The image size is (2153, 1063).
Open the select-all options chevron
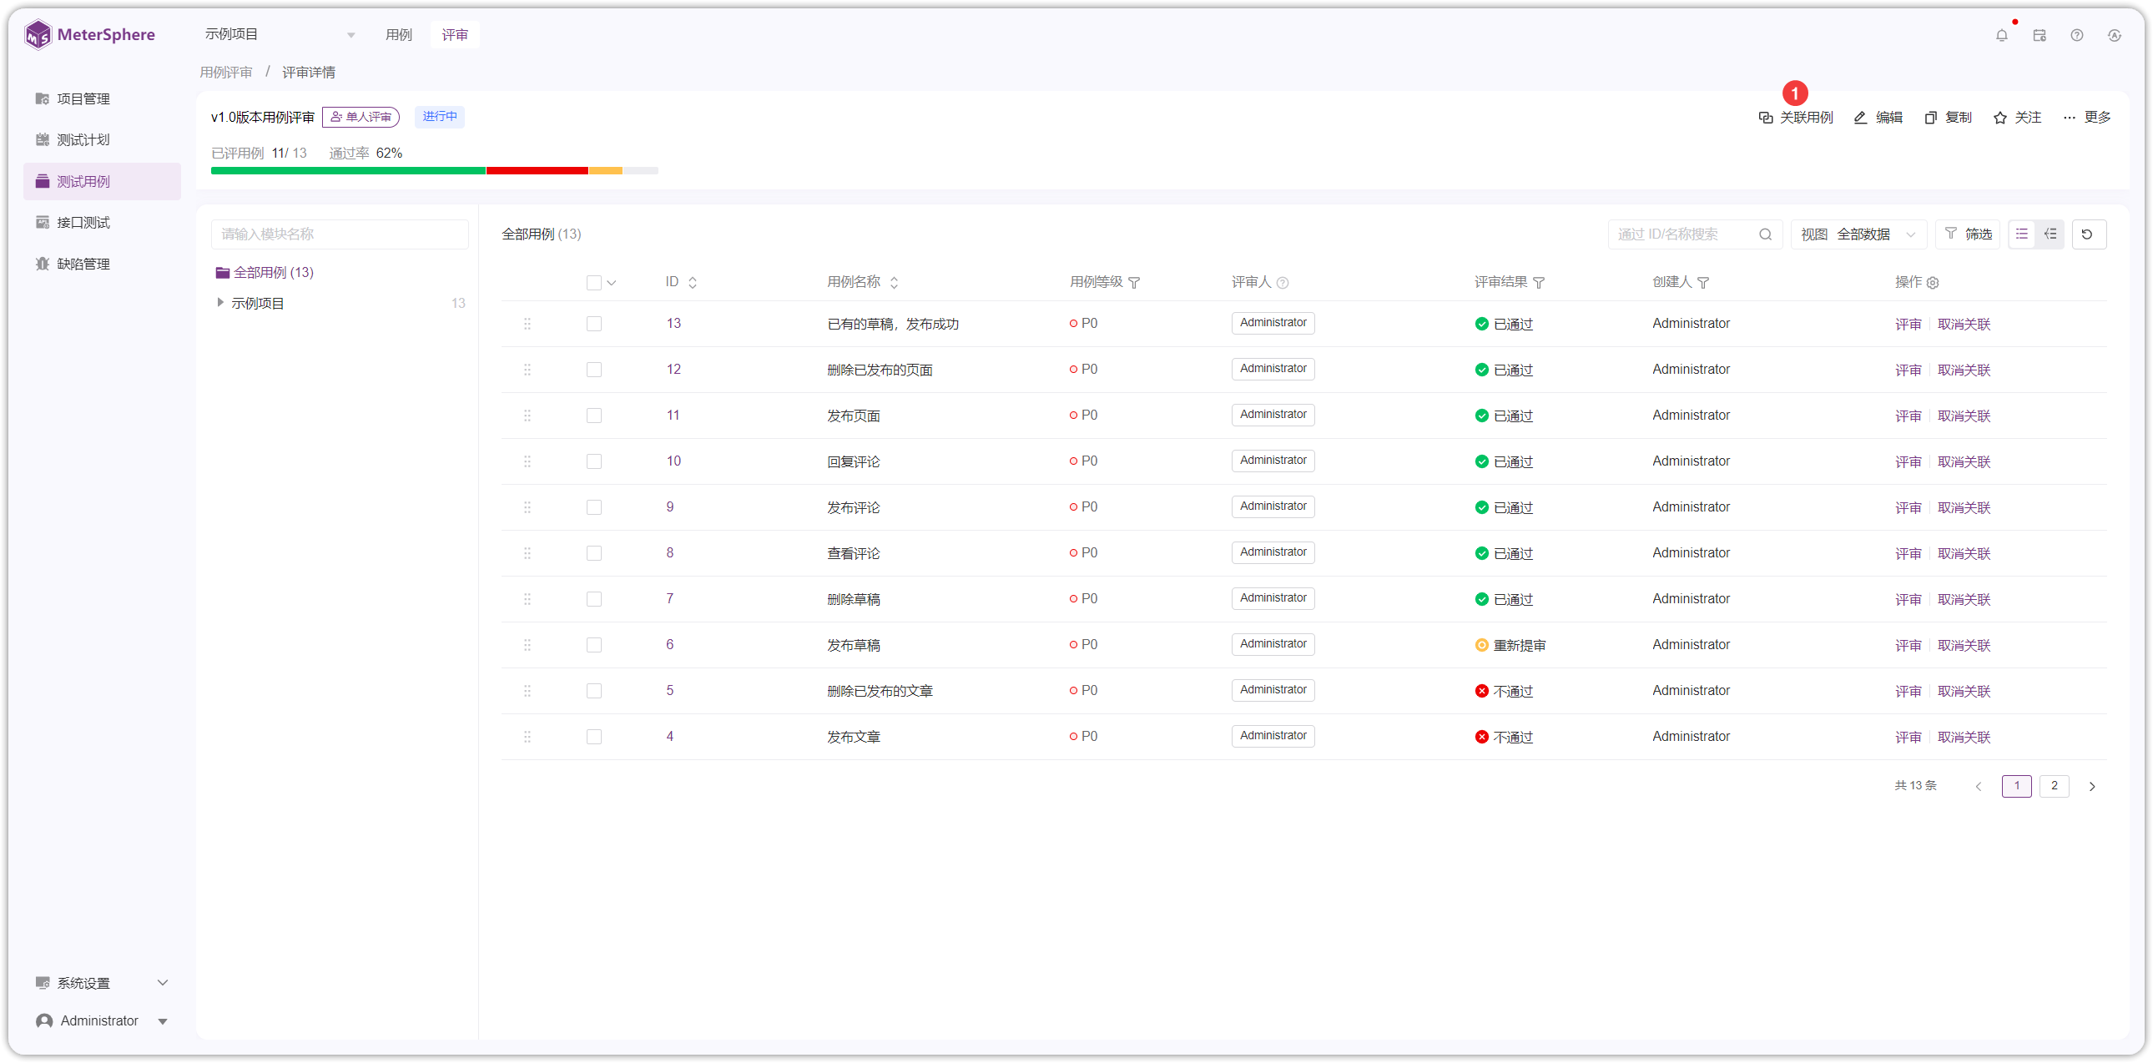tap(612, 283)
